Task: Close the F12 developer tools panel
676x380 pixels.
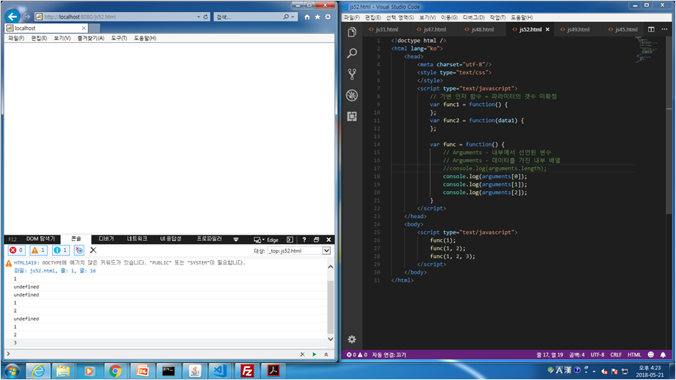Action: pyautogui.click(x=328, y=240)
